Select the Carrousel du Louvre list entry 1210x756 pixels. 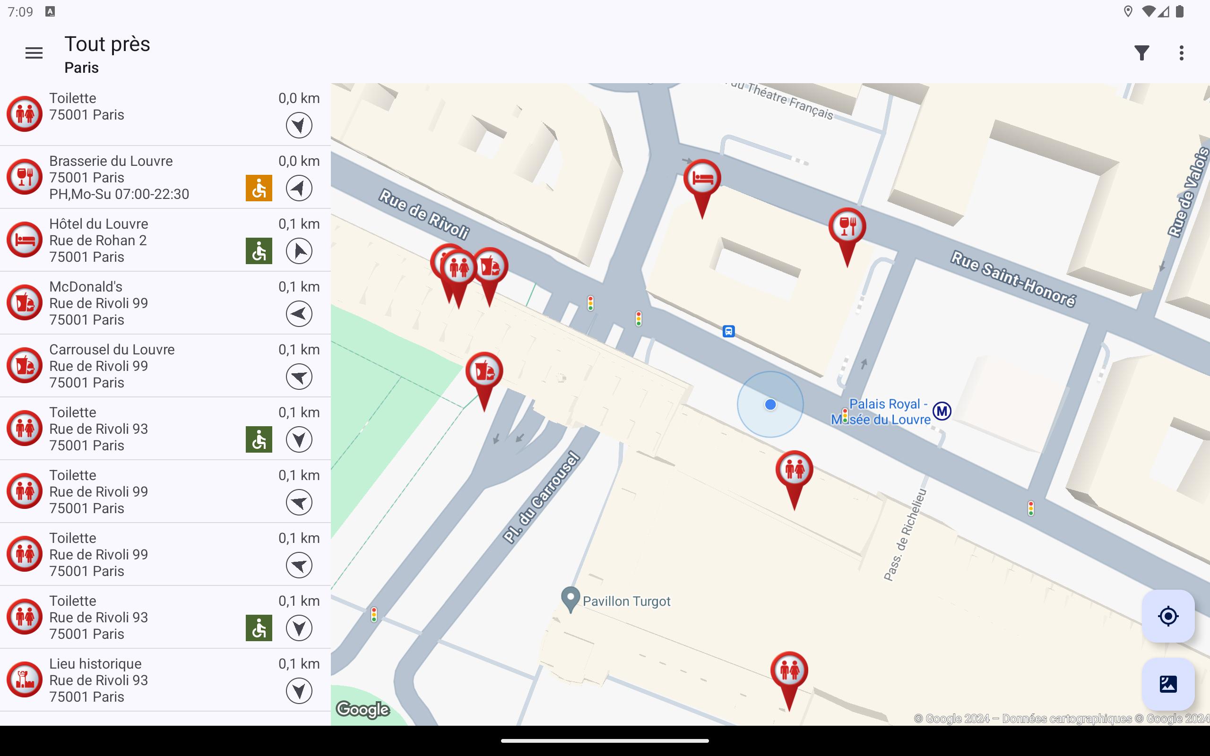click(165, 367)
